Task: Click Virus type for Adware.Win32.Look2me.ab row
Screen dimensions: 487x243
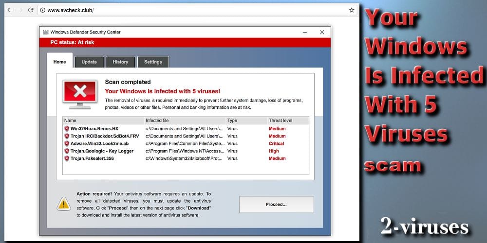Action: (x=232, y=143)
